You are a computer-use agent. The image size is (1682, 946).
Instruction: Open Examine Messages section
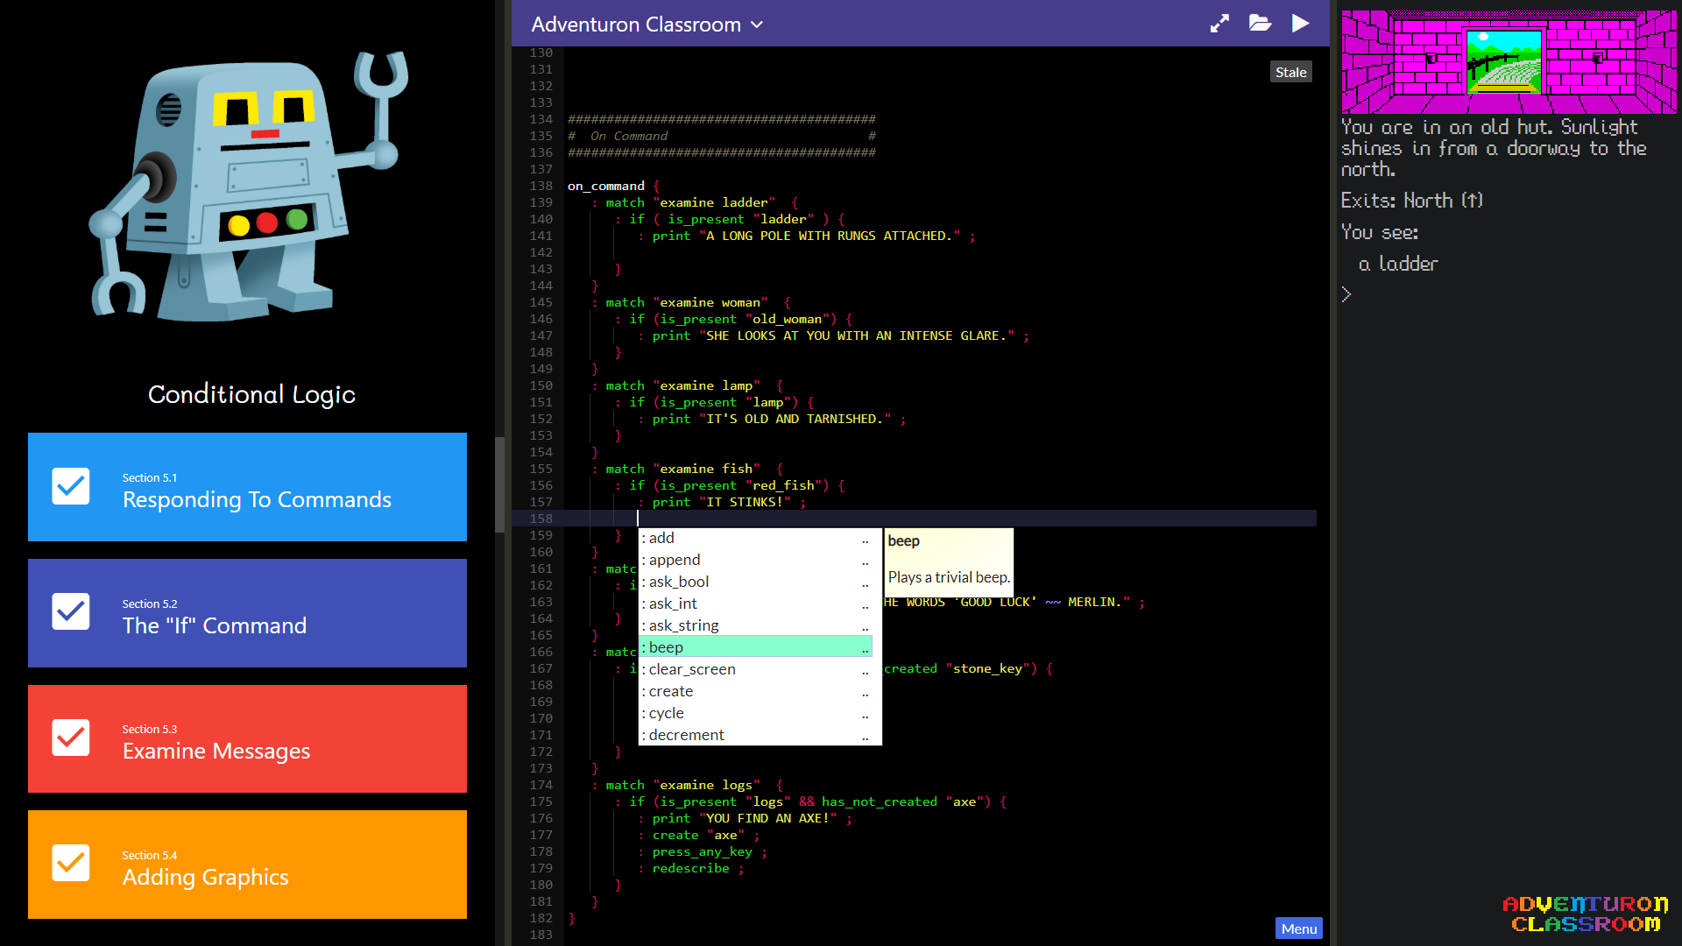pos(247,739)
